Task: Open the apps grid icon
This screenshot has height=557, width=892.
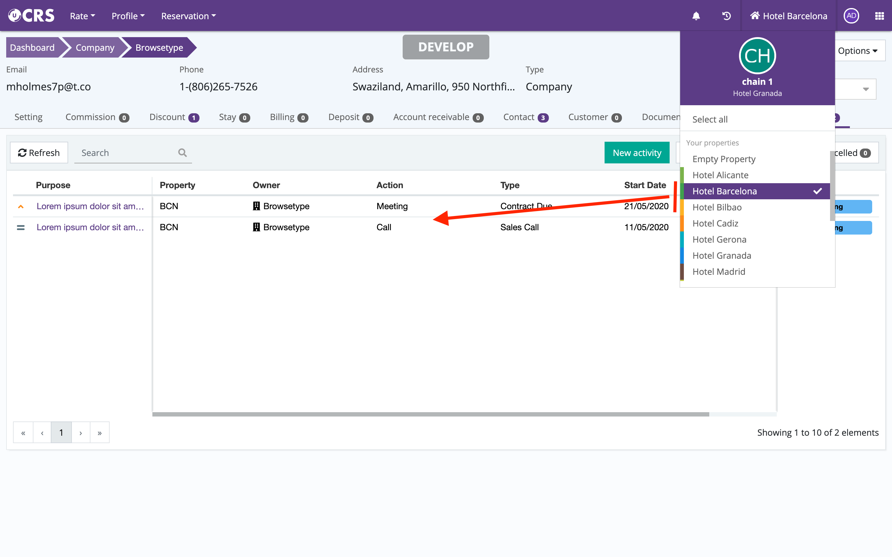Action: coord(879,16)
